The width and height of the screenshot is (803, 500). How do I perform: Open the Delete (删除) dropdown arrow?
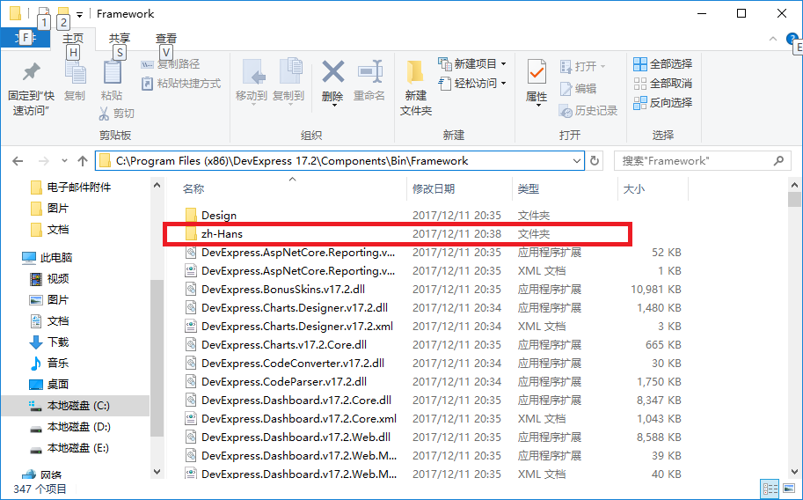tap(334, 105)
